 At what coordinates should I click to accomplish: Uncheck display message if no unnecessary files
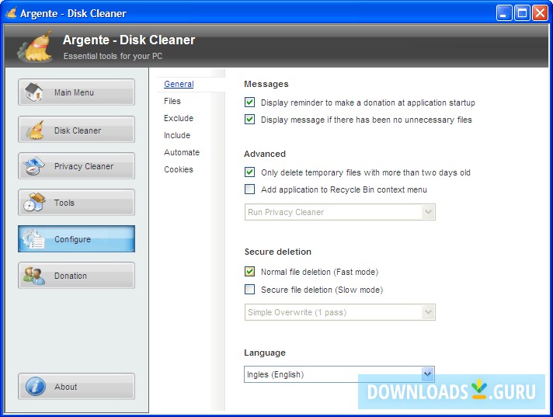coord(249,119)
